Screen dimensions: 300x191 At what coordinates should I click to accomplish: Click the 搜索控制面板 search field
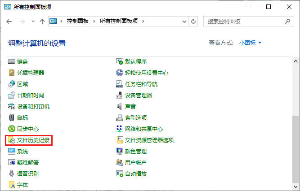(x=243, y=21)
